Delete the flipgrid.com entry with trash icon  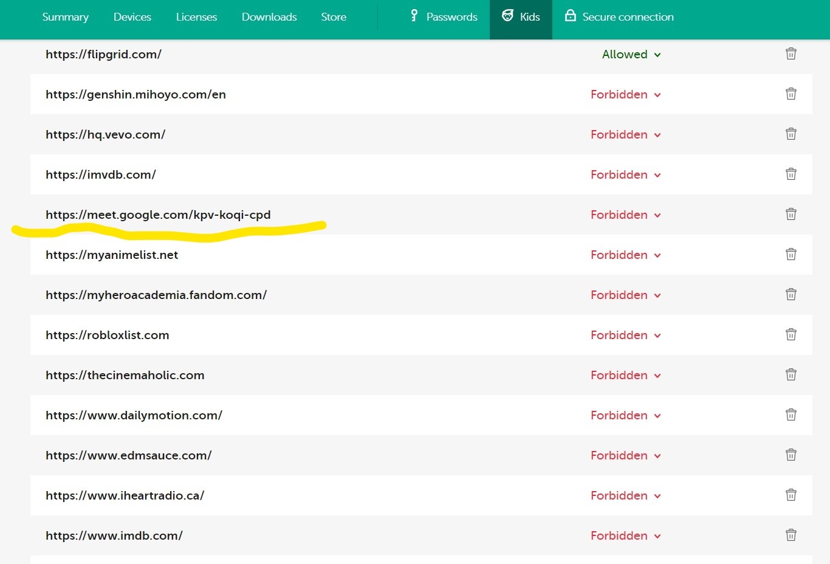tap(791, 53)
